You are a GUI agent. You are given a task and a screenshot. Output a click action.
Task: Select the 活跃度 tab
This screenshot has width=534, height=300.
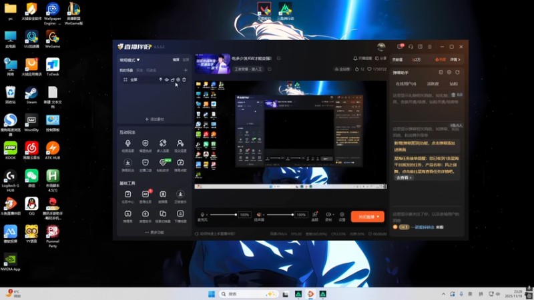click(433, 84)
